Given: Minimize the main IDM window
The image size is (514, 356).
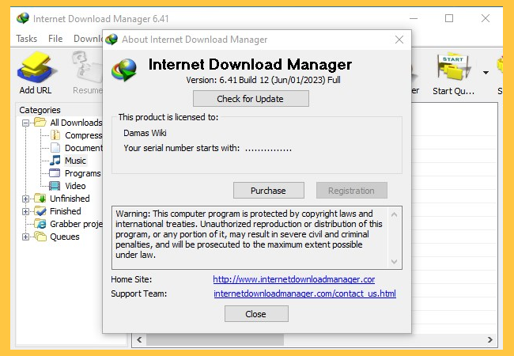Looking at the screenshot, I should (414, 18).
